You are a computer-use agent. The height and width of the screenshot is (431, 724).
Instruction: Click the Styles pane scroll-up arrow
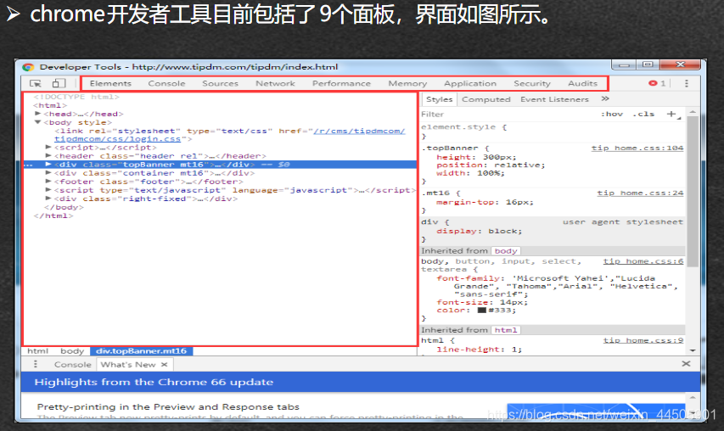[x=692, y=112]
